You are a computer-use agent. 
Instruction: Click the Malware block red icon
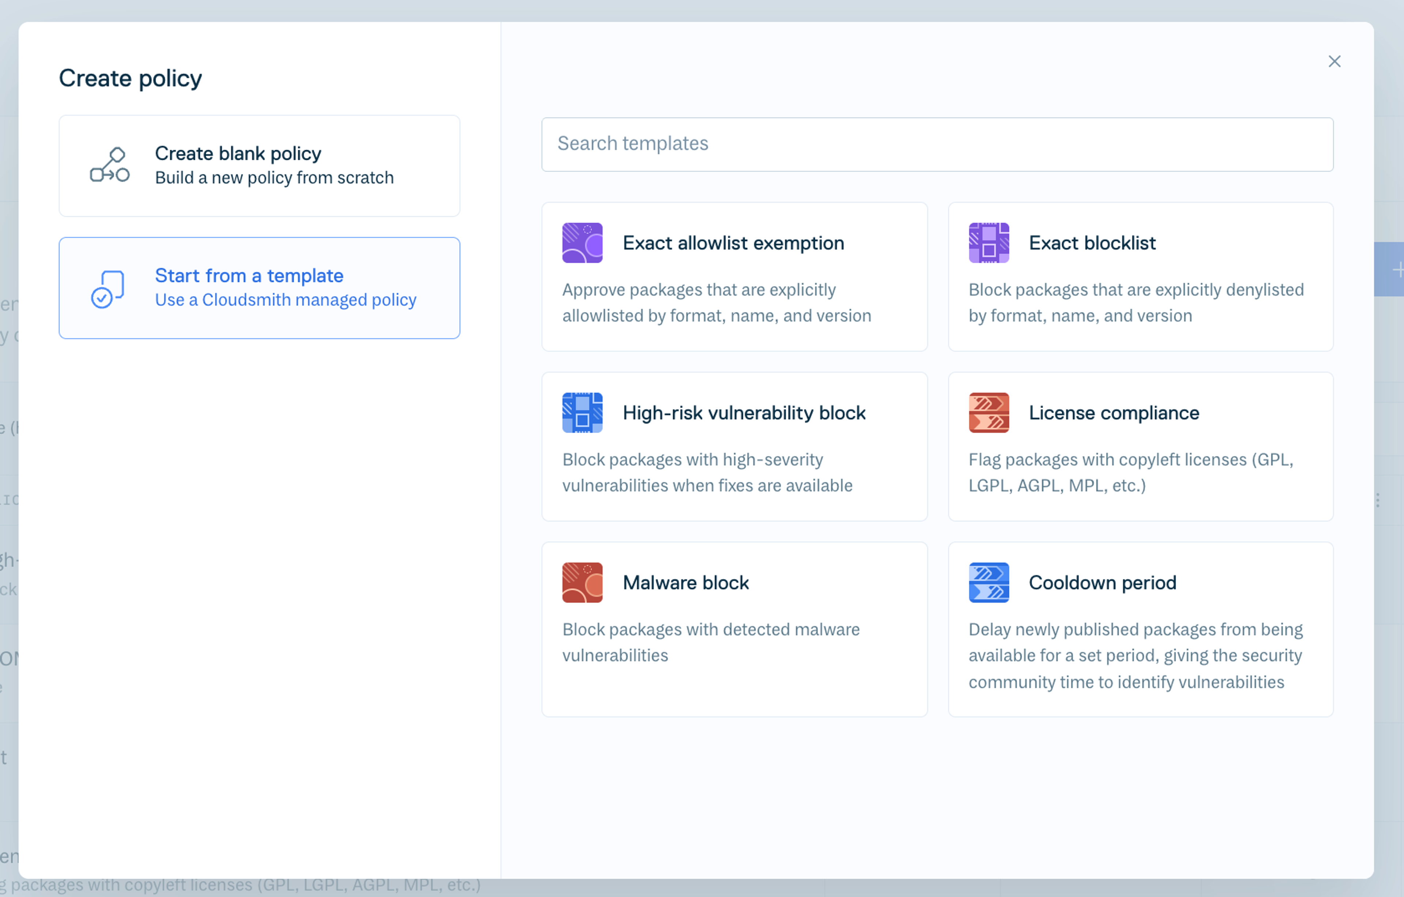[x=582, y=582]
